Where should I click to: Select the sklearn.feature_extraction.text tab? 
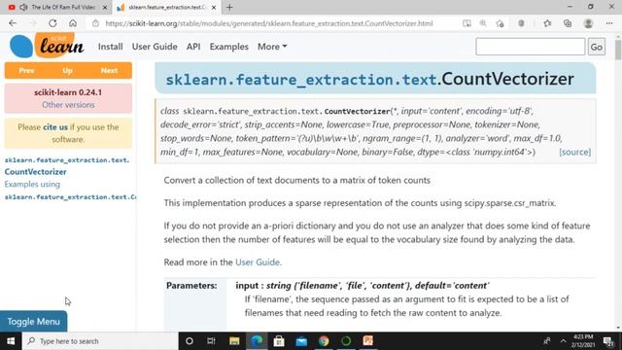coord(166,7)
